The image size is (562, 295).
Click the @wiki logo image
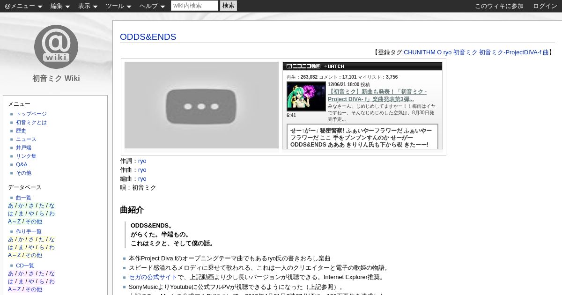pyautogui.click(x=56, y=47)
